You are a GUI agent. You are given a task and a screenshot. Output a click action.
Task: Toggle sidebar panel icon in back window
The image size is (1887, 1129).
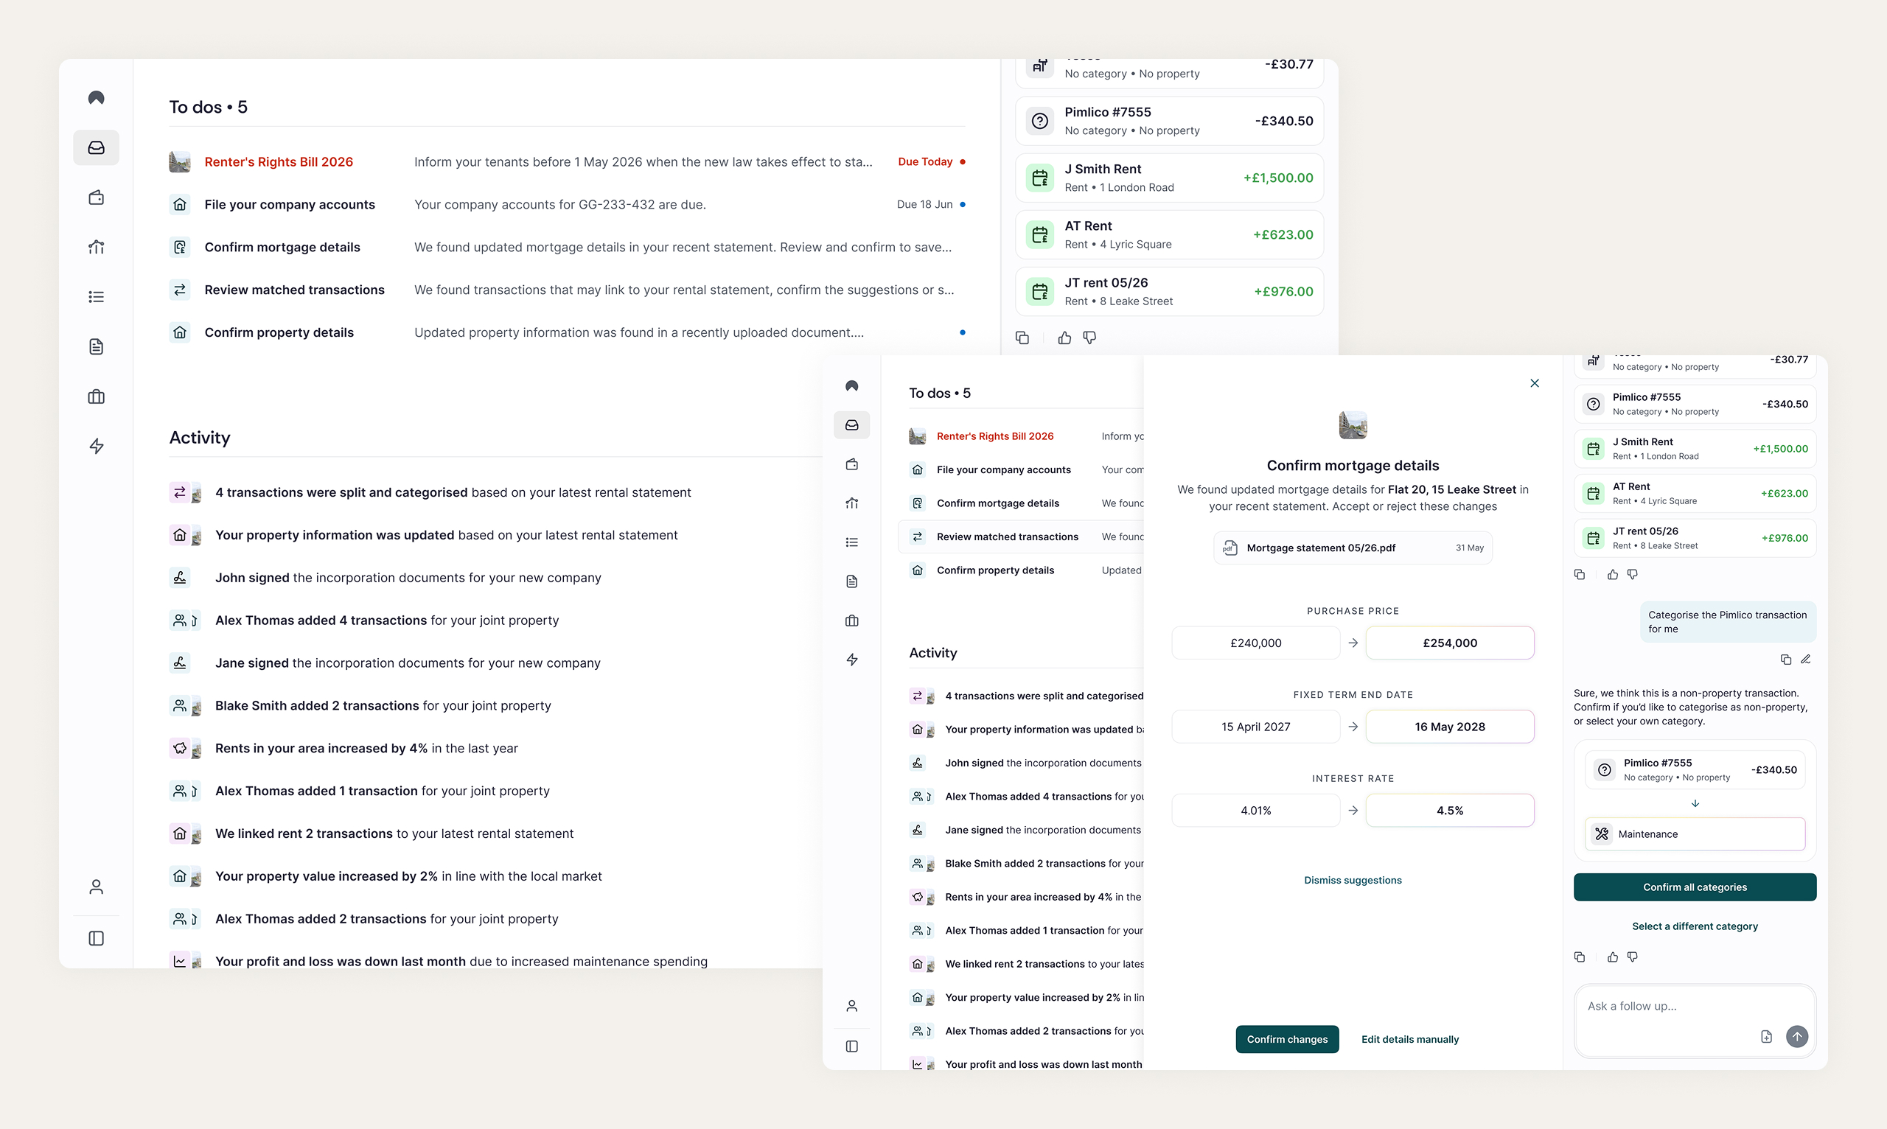[x=96, y=938]
